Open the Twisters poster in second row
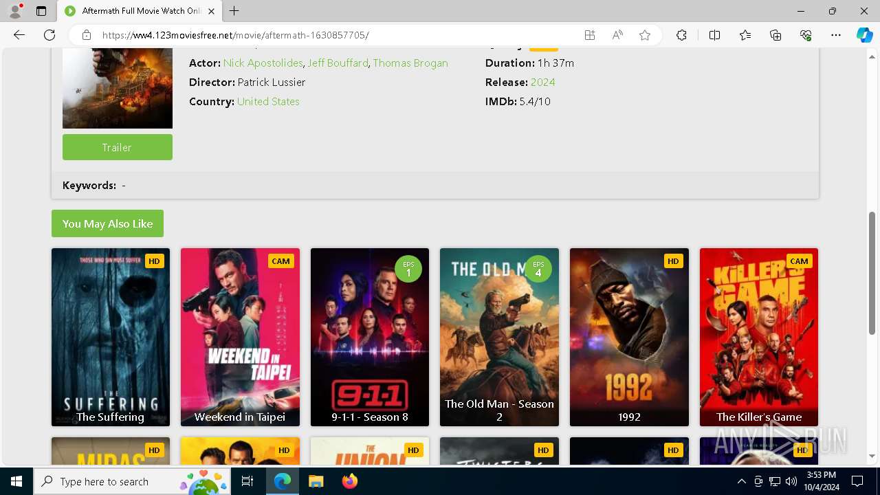 (x=499, y=451)
